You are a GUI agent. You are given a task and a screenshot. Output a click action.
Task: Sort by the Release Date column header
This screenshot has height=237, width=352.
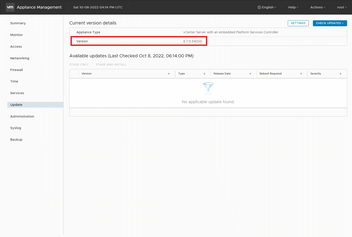[222, 74]
